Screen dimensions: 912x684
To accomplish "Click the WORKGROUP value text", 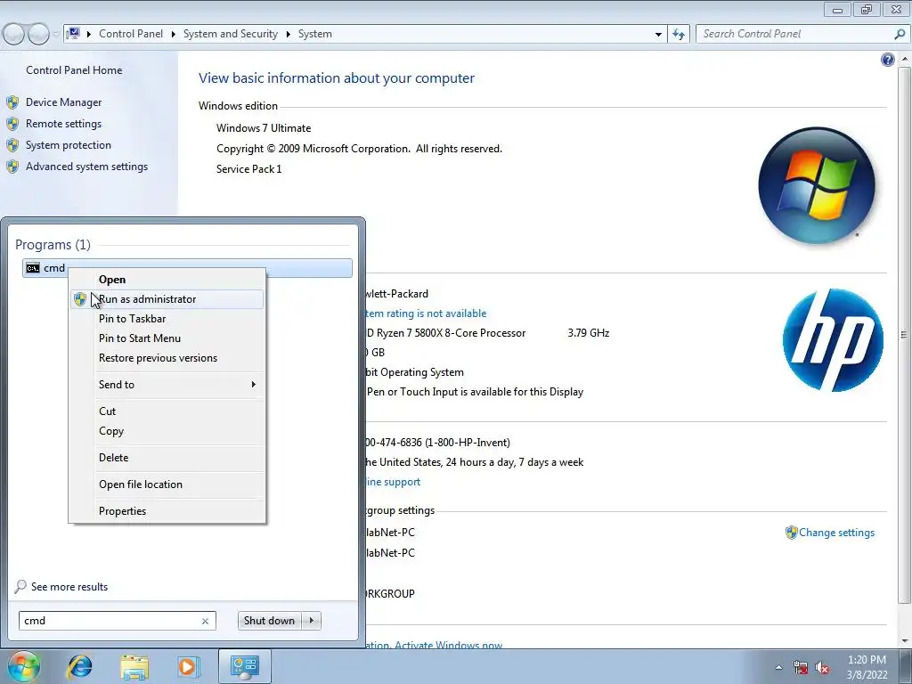I will click(388, 594).
